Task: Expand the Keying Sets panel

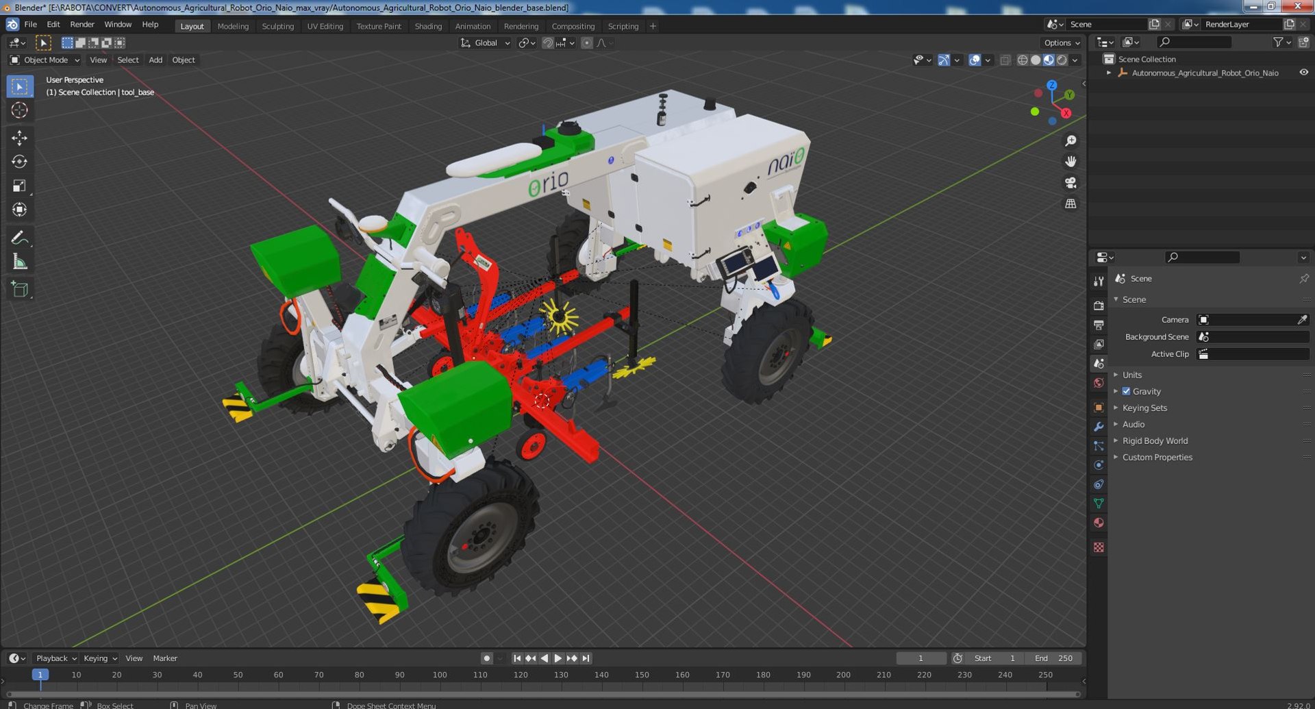Action: coord(1144,408)
